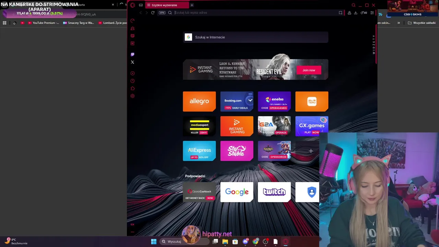Open Wszystkie zakładki folder
This screenshot has height=247, width=439.
422,23
